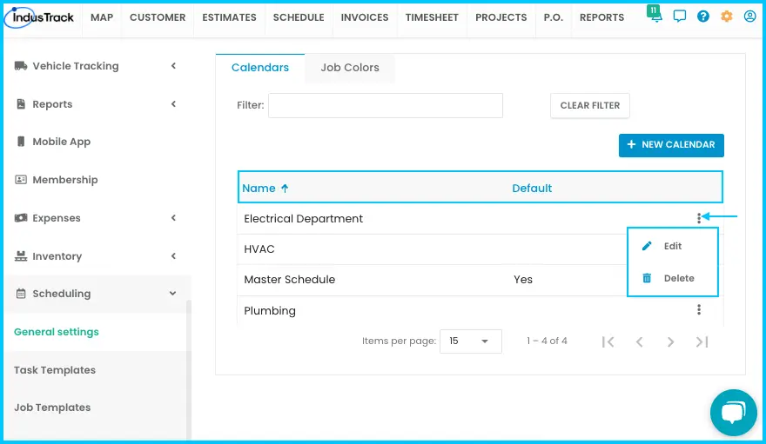The width and height of the screenshot is (766, 444).
Task: Open Membership sidebar item
Action: [65, 180]
